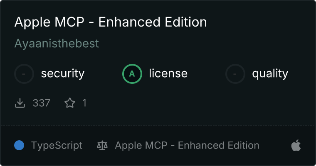316x166 pixels.
Task: Click the star count number 1
Action: [84, 103]
